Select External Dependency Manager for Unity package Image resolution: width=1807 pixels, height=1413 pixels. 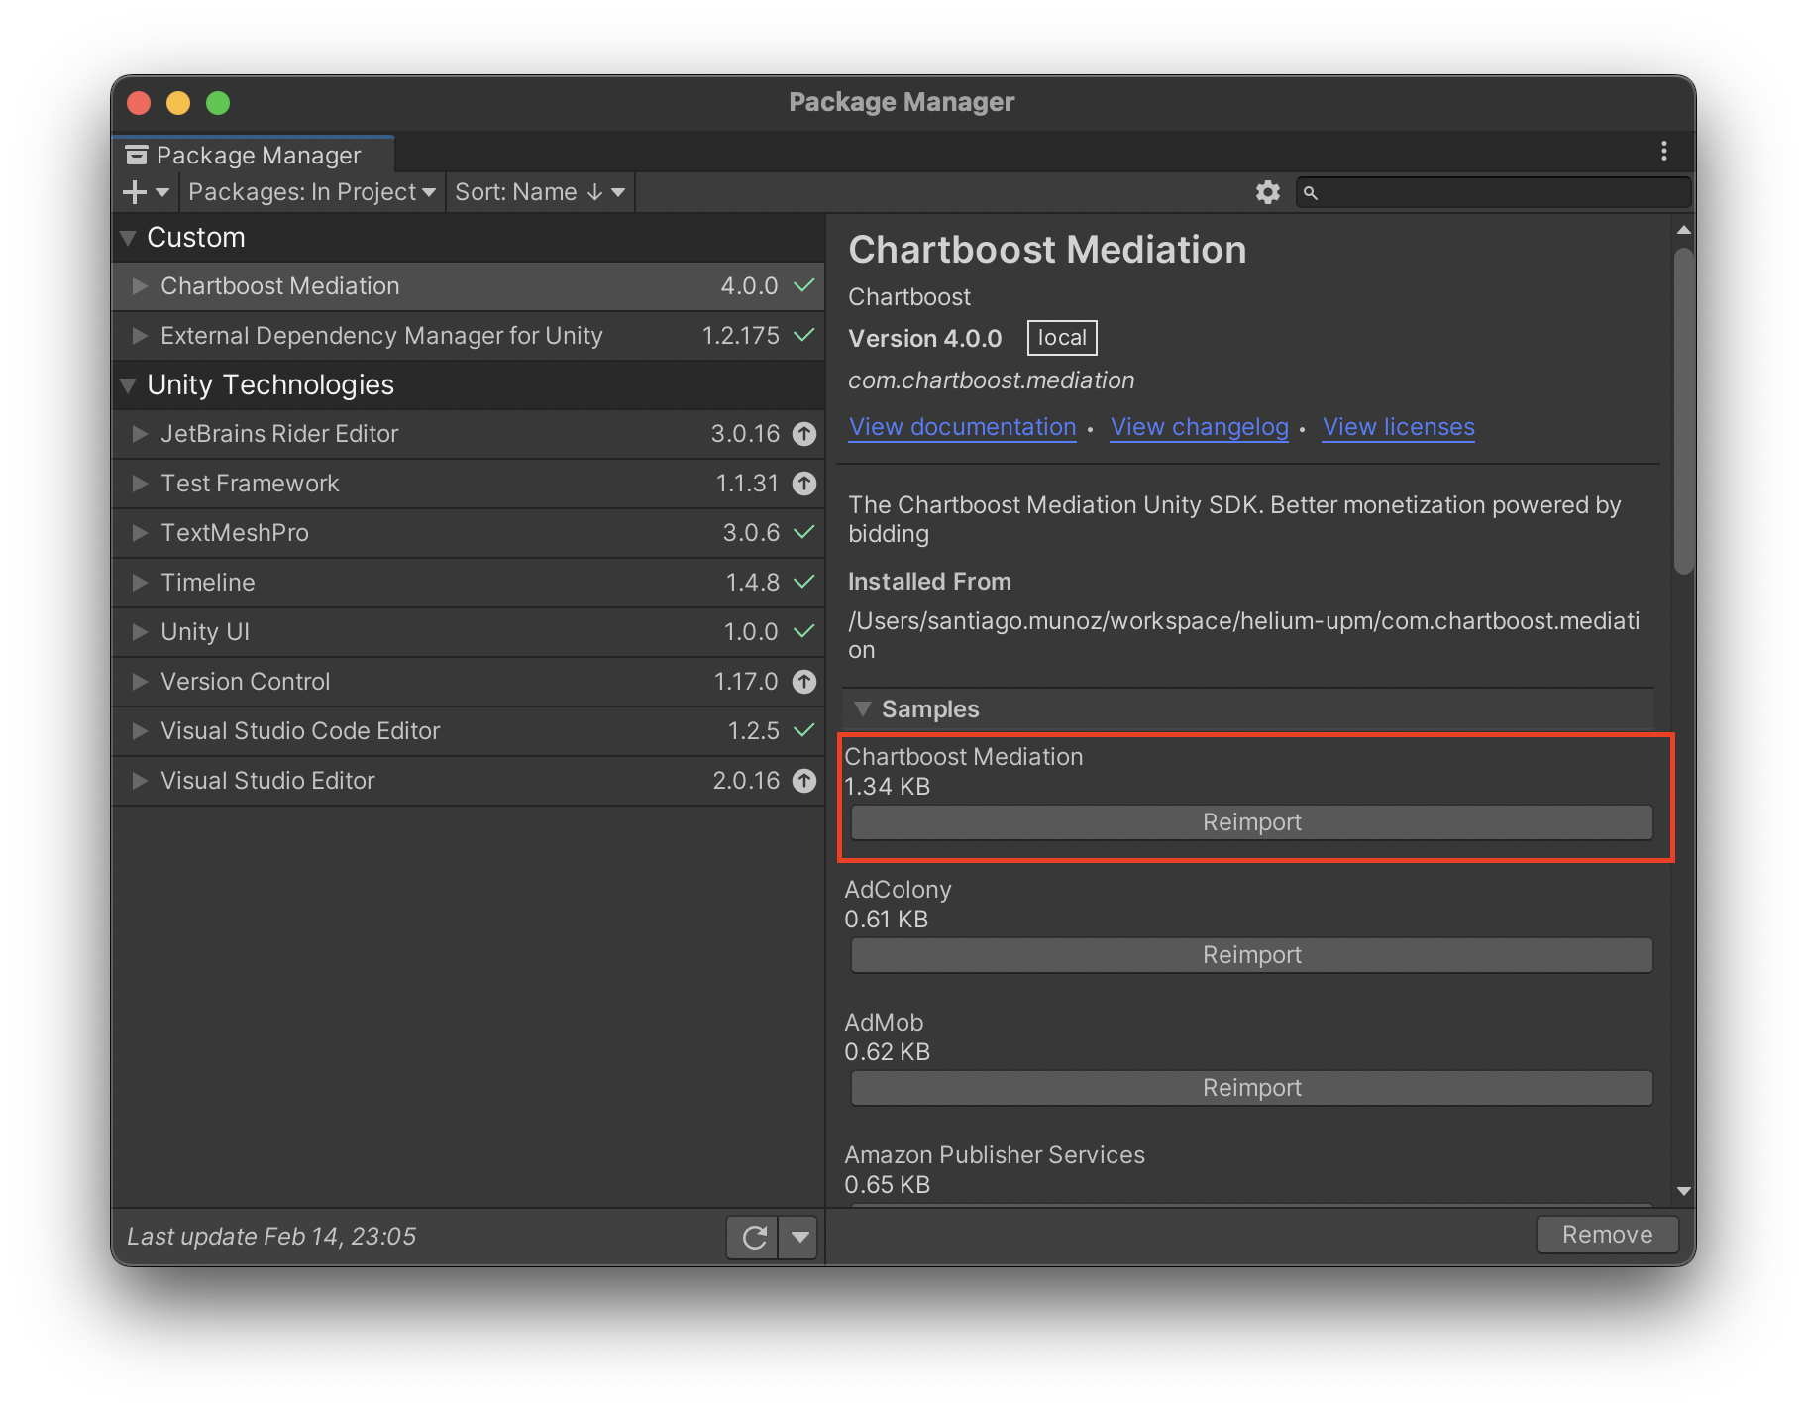click(x=469, y=336)
